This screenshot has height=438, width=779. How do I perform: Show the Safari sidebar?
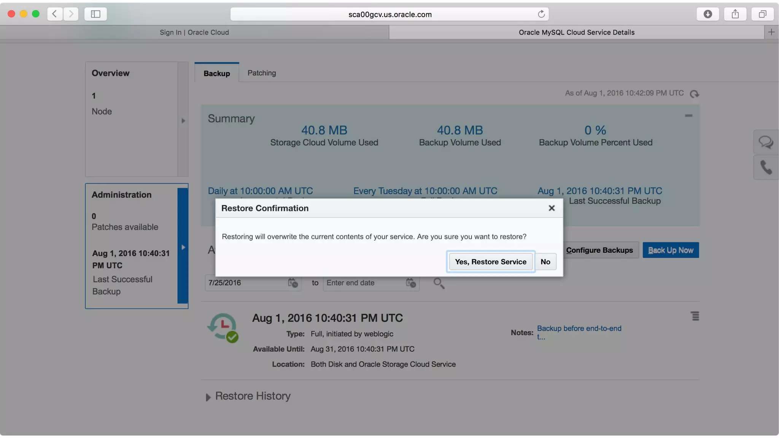pos(95,14)
